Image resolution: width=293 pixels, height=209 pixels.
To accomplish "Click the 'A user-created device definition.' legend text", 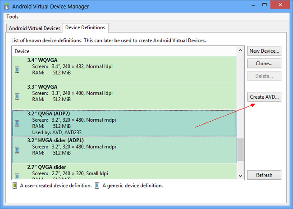I will [56, 186].
